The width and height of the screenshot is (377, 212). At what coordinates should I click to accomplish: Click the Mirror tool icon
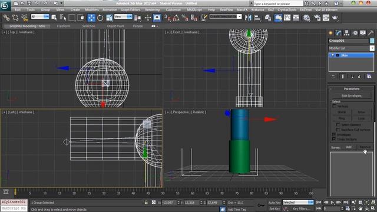pos(248,18)
